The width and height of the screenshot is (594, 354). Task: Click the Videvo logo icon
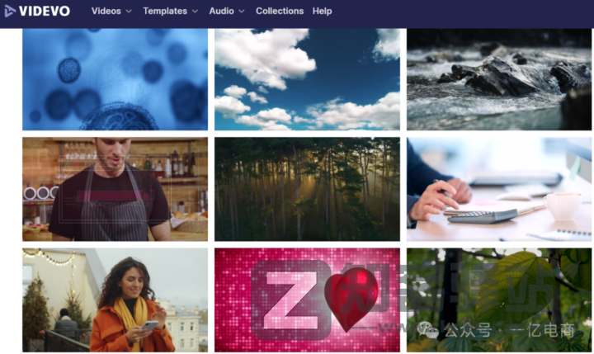point(9,11)
